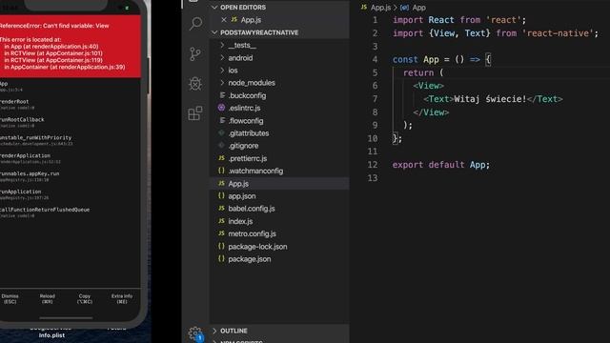Click the opening View tag on line 6
This screenshot has height=343, width=610.
click(428, 86)
